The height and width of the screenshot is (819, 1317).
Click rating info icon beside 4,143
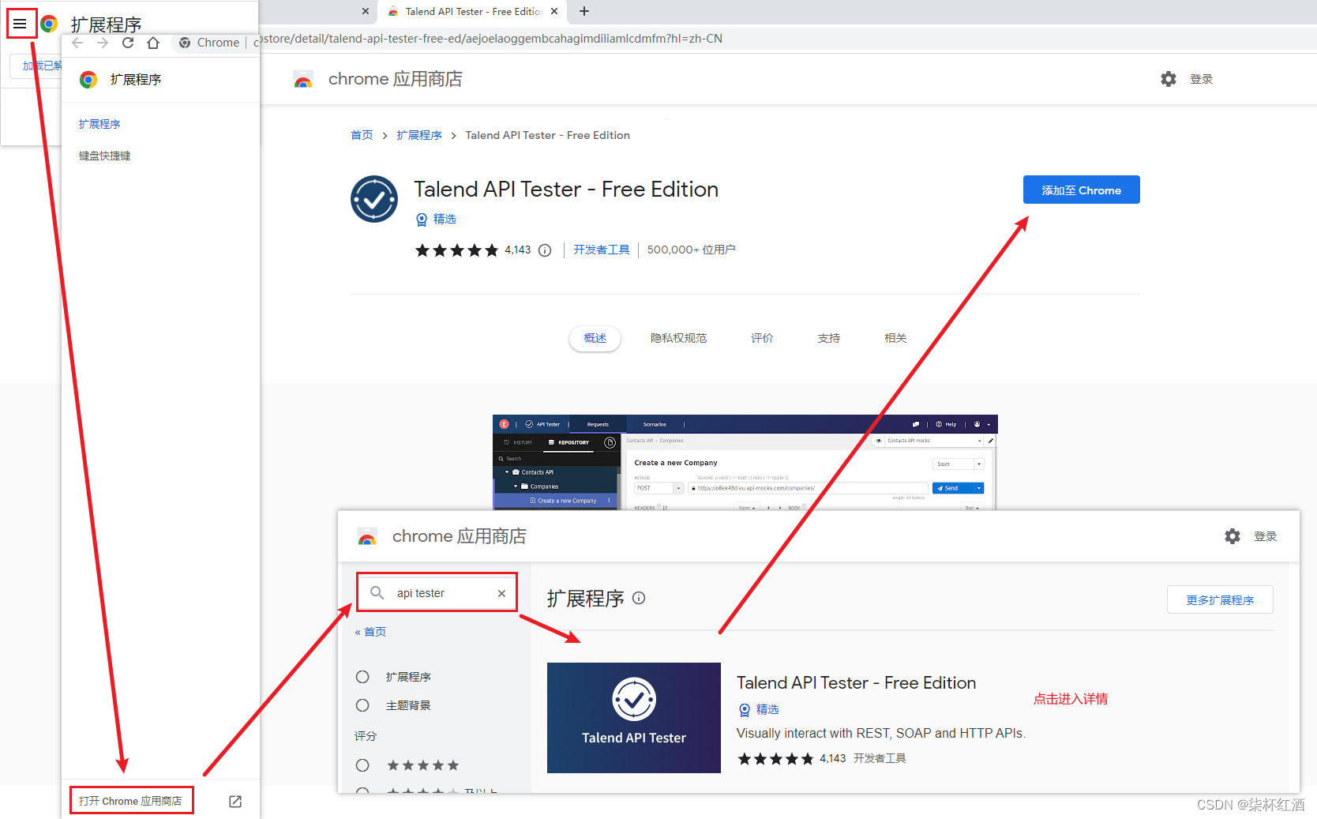(x=545, y=250)
